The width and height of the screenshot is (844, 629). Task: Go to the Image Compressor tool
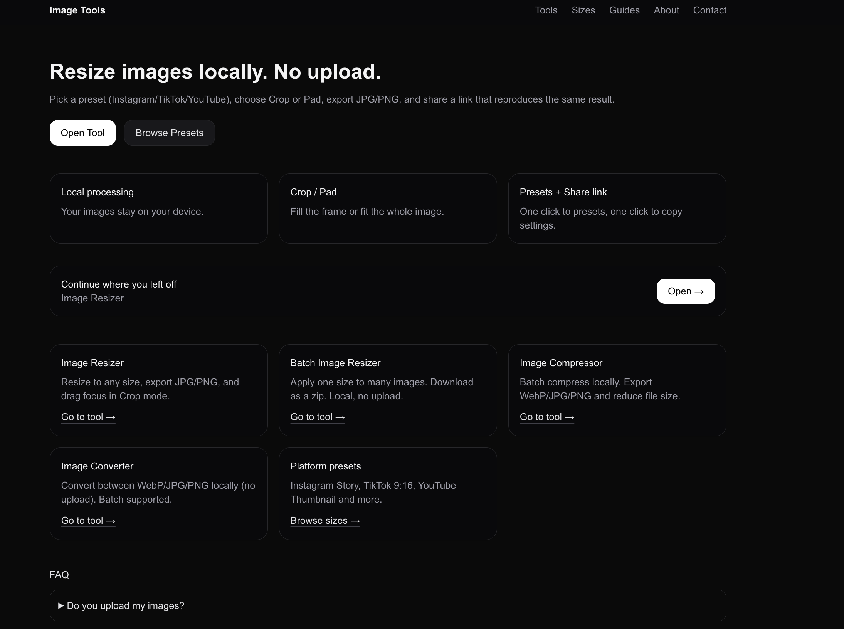pos(547,417)
